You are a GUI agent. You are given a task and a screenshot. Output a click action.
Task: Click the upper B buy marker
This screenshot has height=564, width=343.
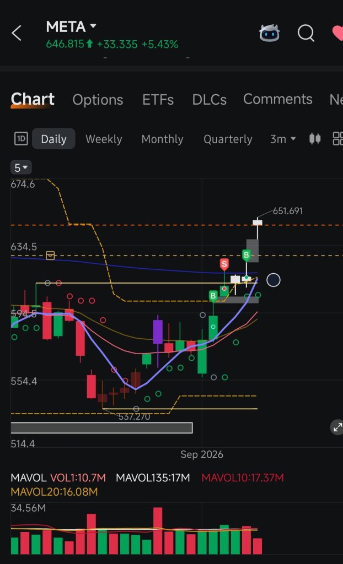tap(246, 256)
